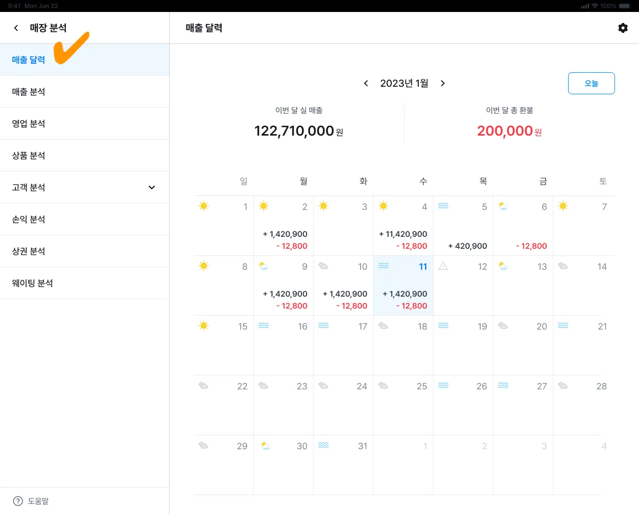Image resolution: width=639 pixels, height=515 pixels.
Task: Select the highlighted date 11 cell
Action: coord(403,286)
